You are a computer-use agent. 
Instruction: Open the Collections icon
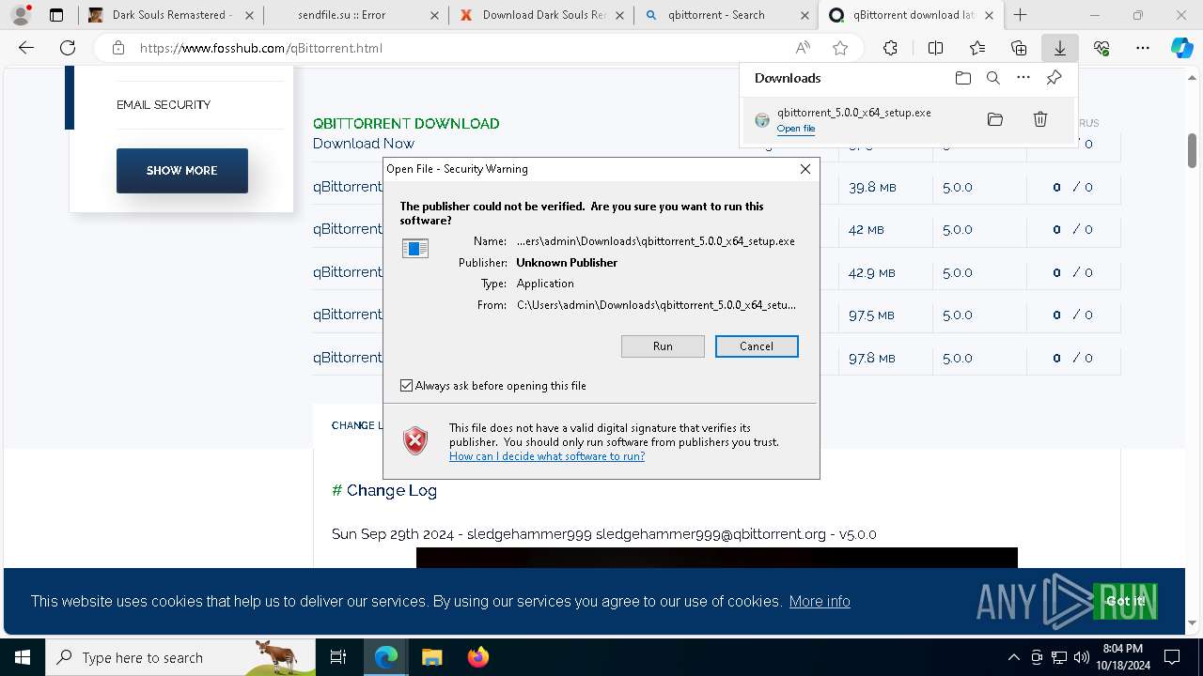1019,48
